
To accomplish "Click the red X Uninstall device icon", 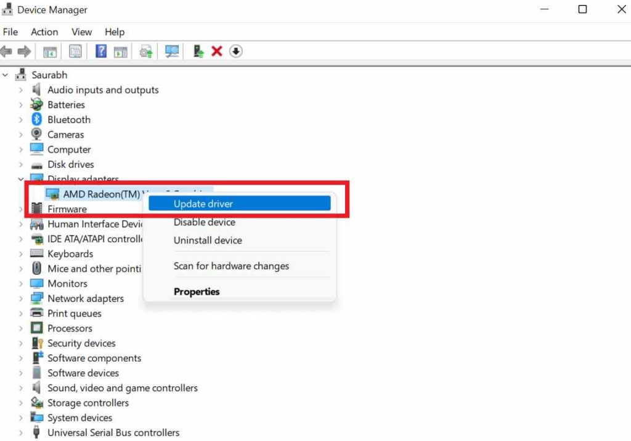I will click(217, 51).
